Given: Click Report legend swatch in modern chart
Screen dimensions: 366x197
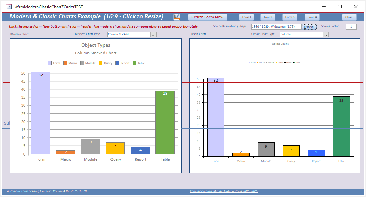Looking at the screenshot, I should point(117,63).
